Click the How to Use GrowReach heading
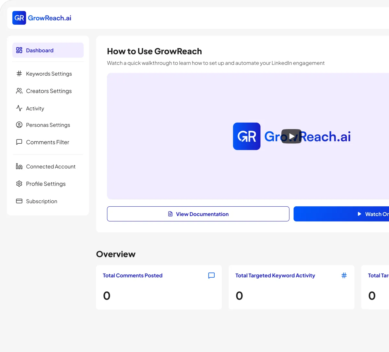Screen dimensions: 389x352 point(154,51)
